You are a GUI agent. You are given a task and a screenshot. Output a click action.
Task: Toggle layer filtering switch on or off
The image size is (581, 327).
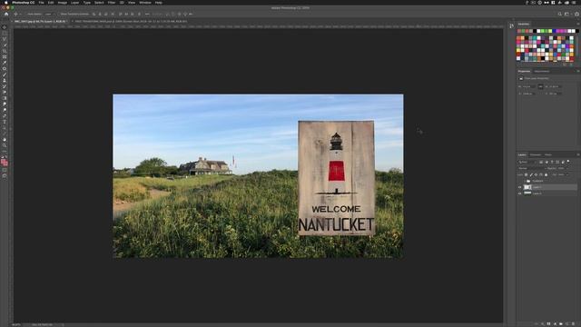568,162
